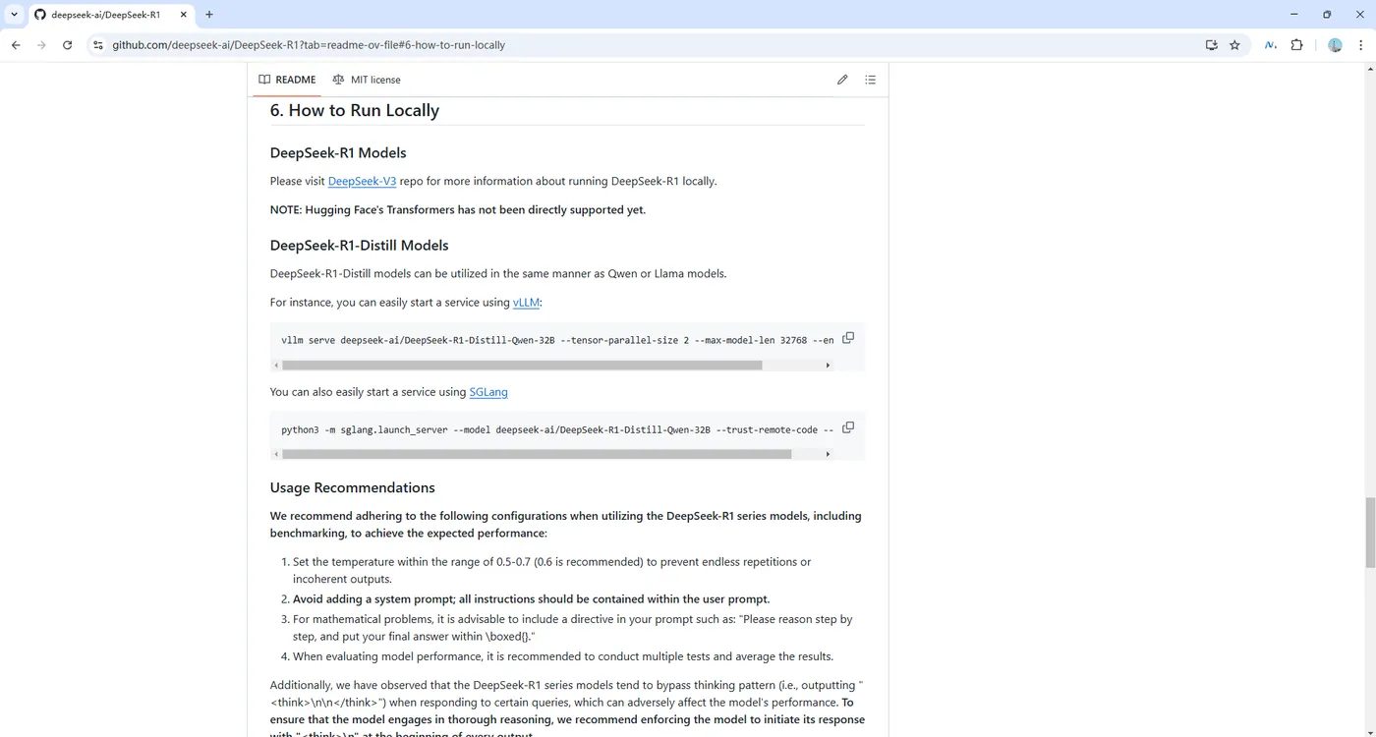Viewport: 1376px width, 737px height.
Task: Open the vLLM link
Action: (x=526, y=303)
